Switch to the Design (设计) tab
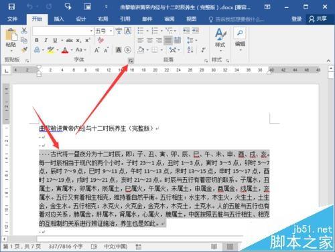 tap(81, 19)
